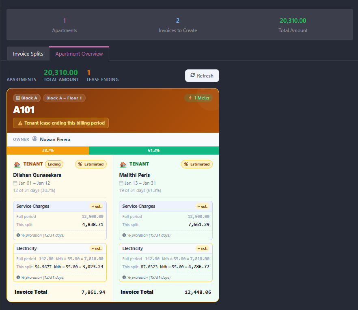Select the split amount 7,661.29
This screenshot has width=358, height=310.
click(x=198, y=225)
